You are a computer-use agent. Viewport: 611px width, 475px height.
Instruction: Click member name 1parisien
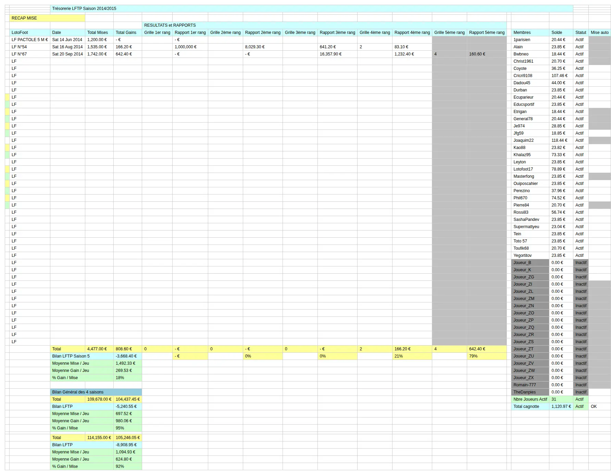pyautogui.click(x=530, y=40)
